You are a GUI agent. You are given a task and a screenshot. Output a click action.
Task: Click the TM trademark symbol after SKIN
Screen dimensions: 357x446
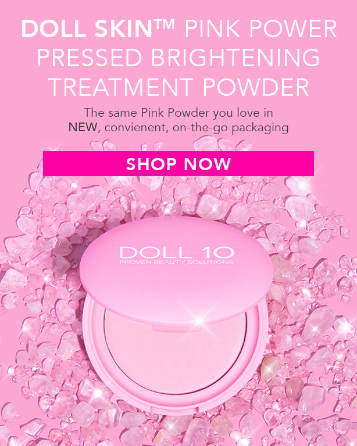(x=164, y=25)
